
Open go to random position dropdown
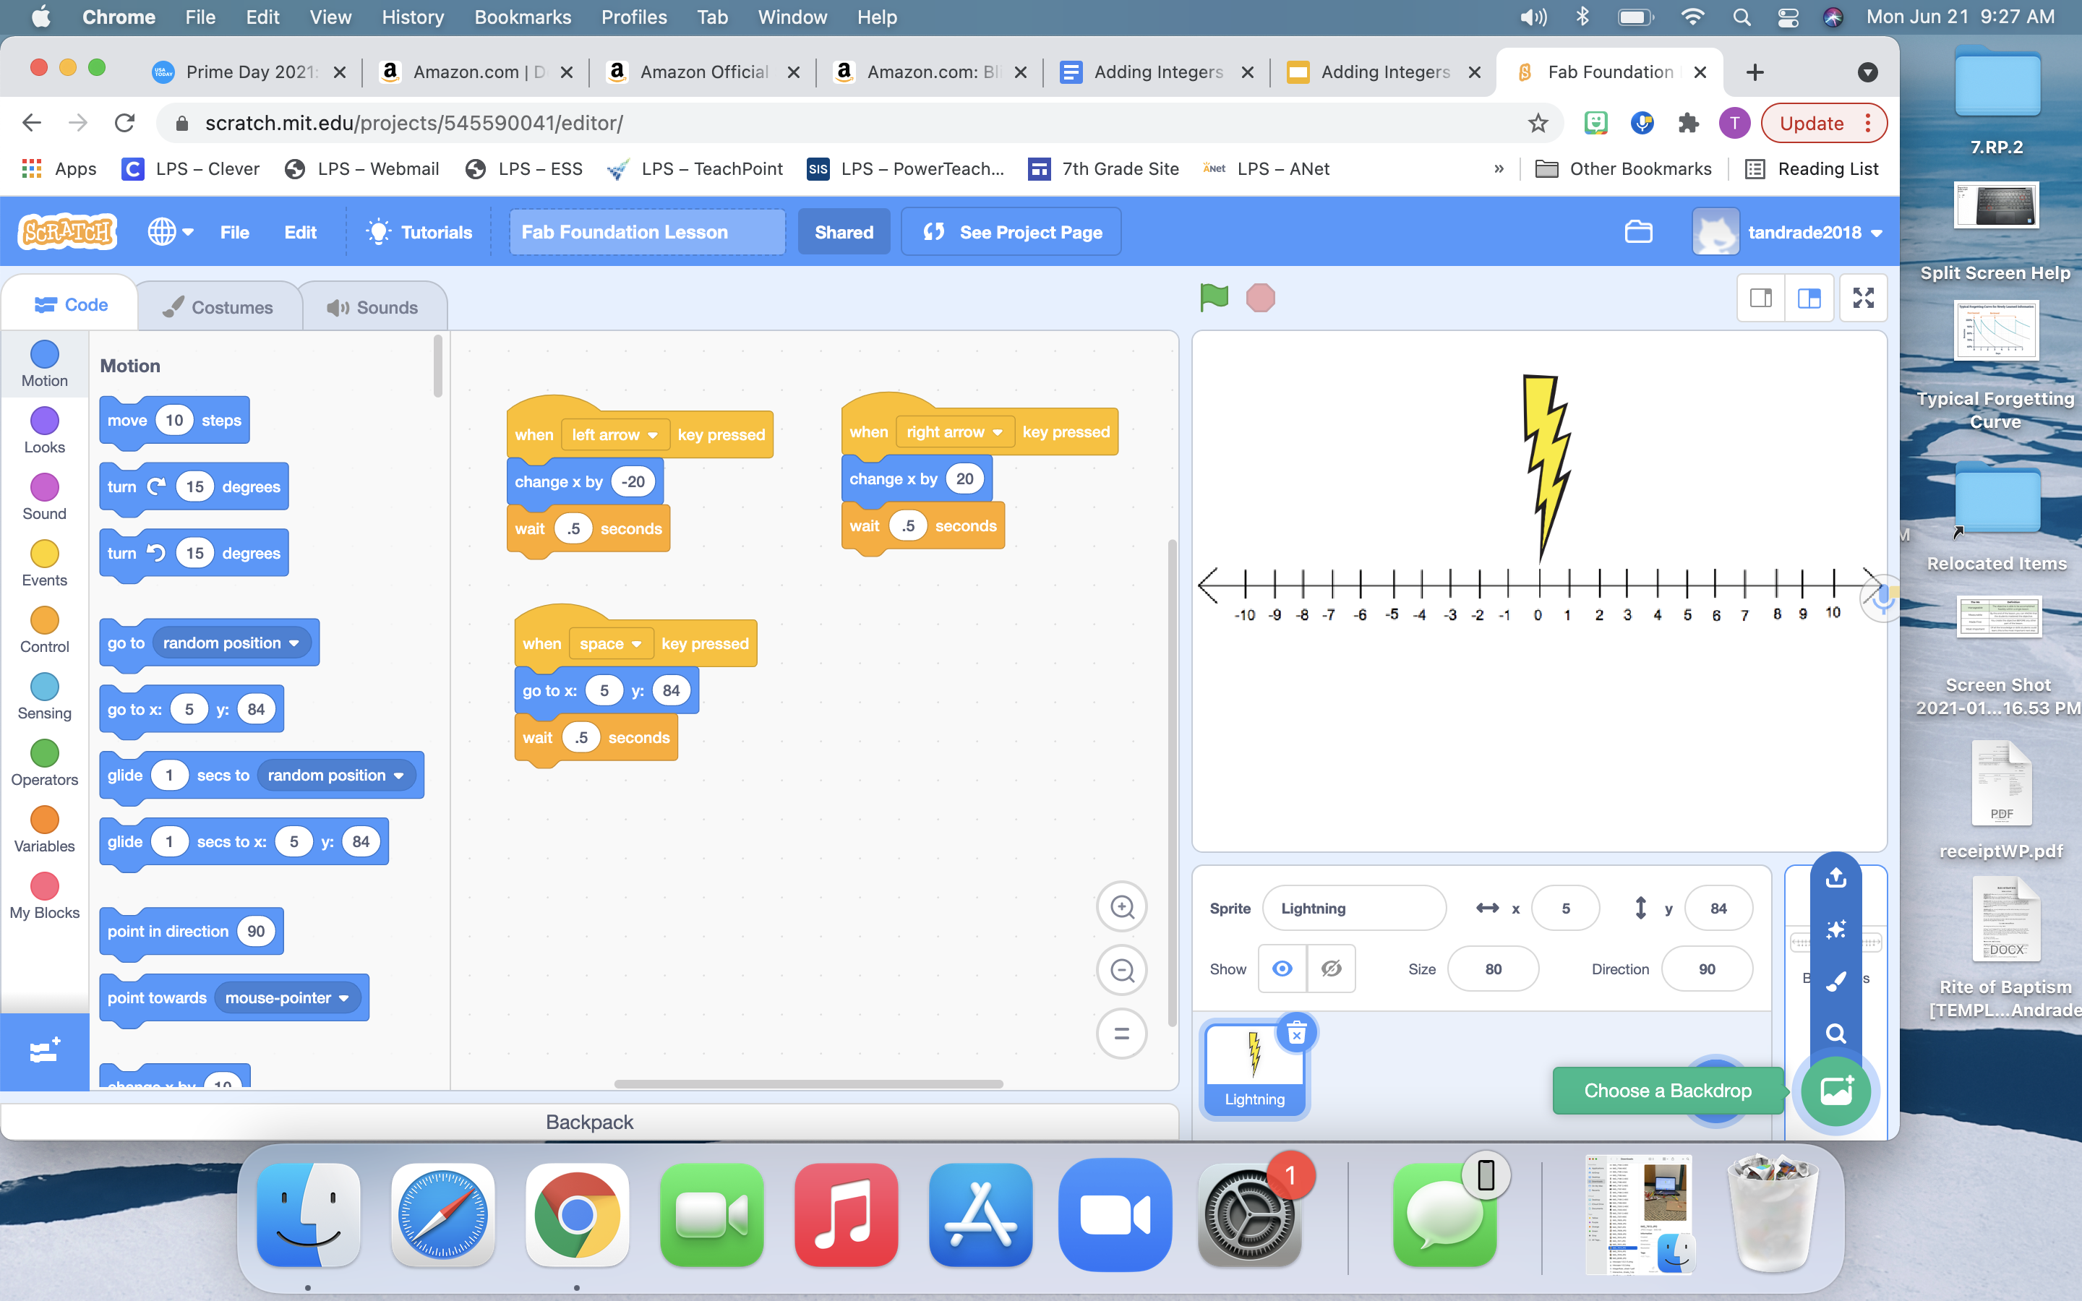(231, 643)
